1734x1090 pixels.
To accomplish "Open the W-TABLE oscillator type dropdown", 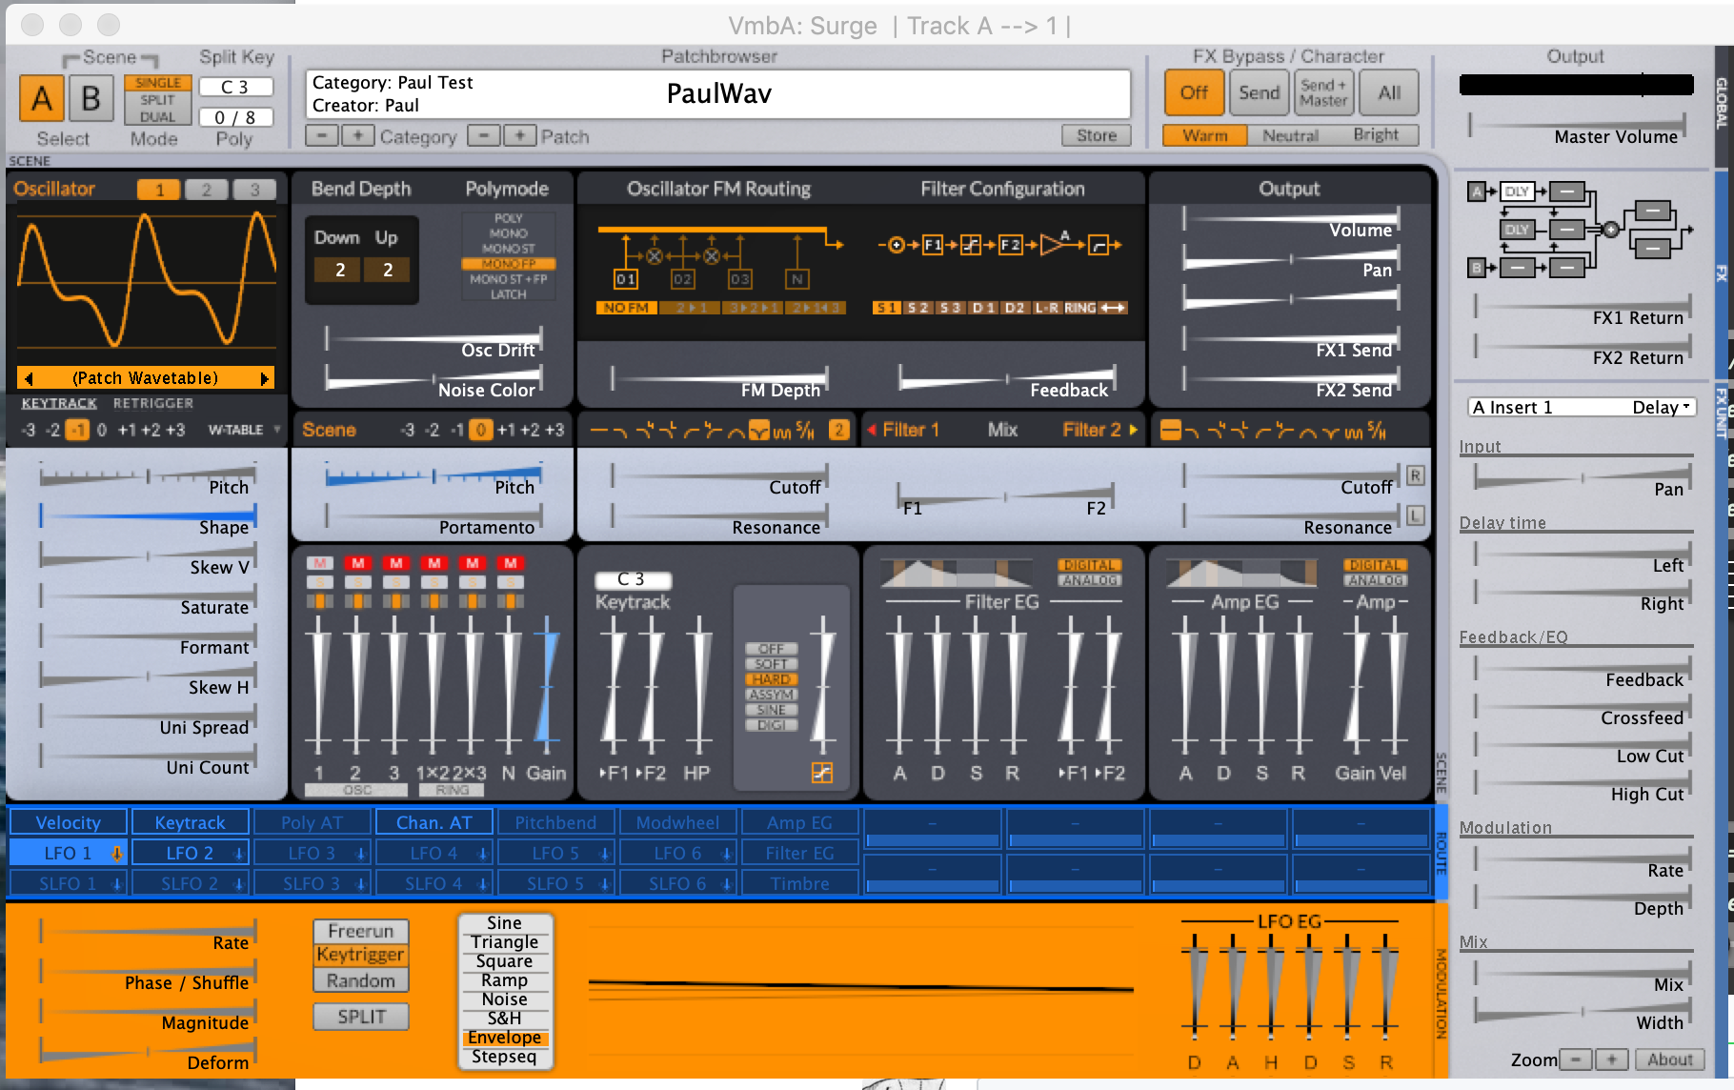I will [x=244, y=430].
